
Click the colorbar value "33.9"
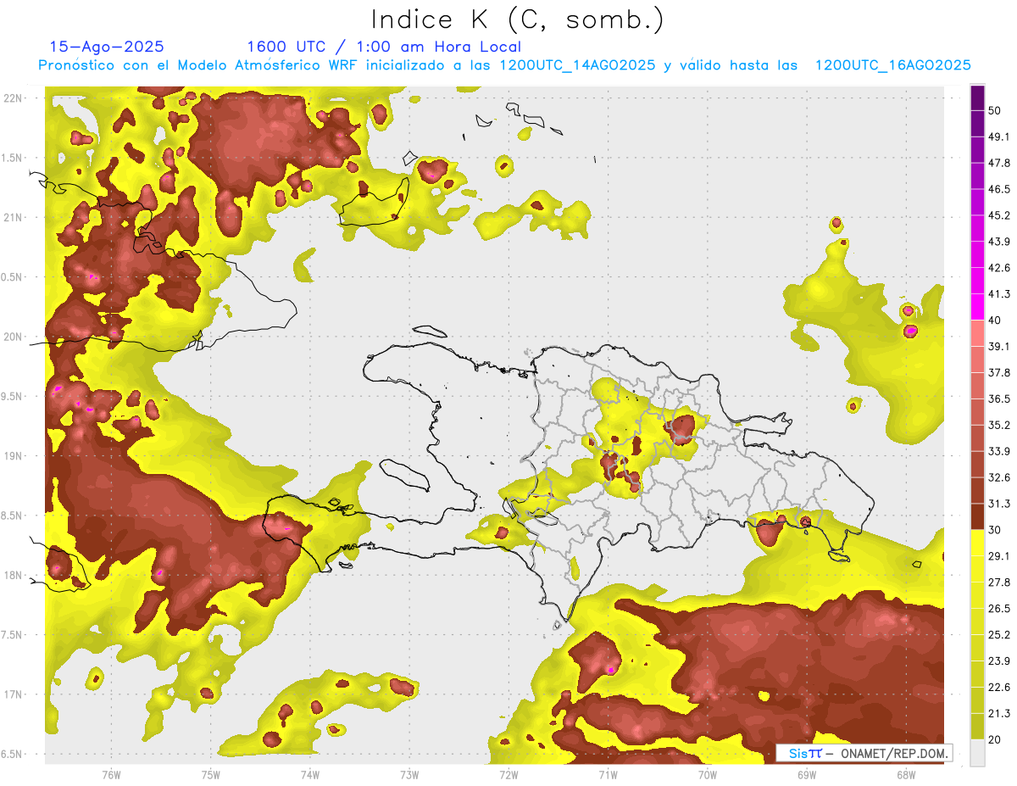point(998,452)
